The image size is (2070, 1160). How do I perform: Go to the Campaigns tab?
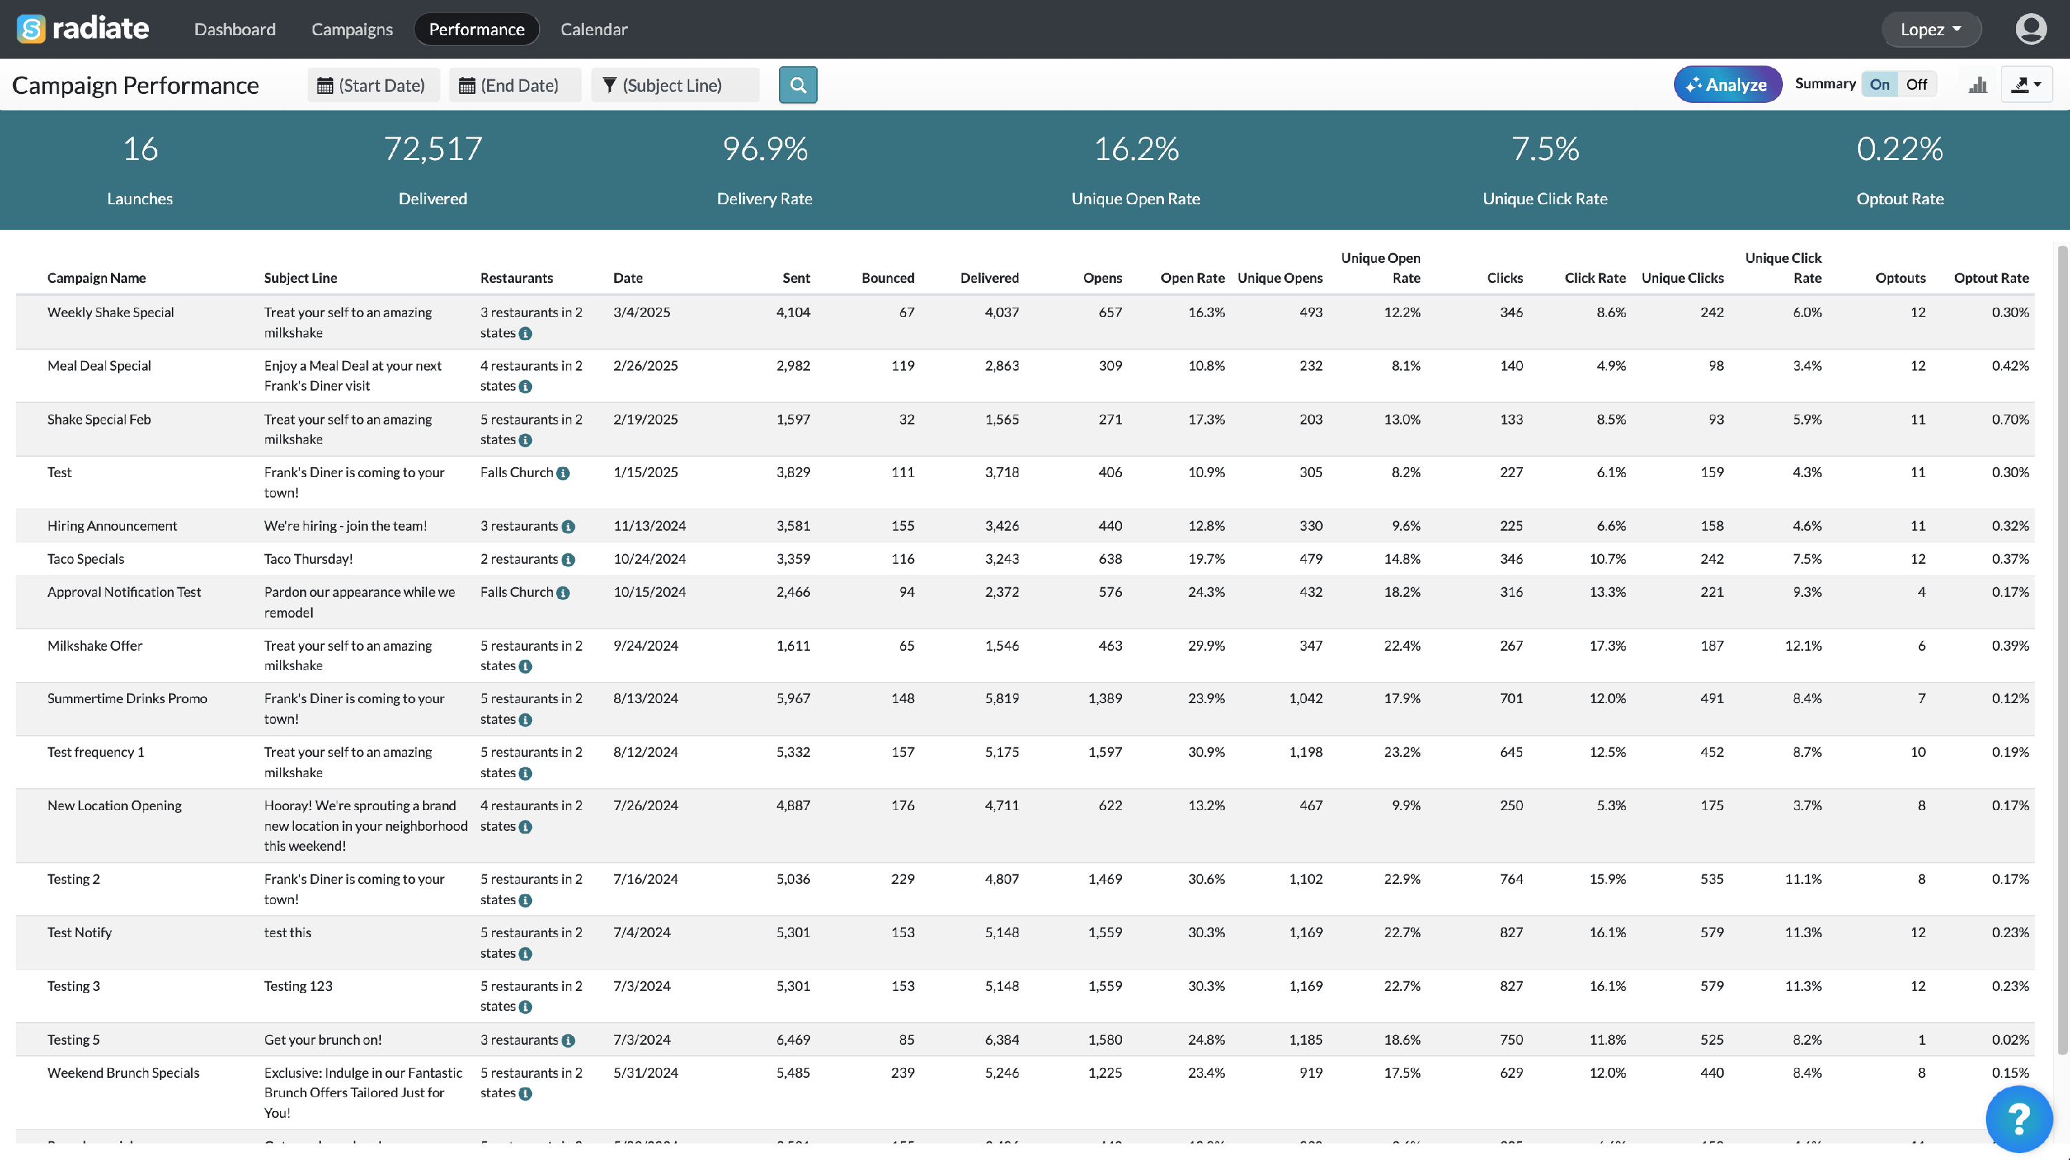(352, 29)
